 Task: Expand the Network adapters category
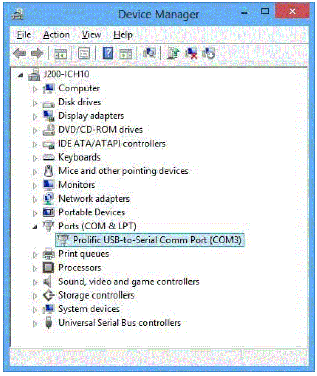pos(35,200)
